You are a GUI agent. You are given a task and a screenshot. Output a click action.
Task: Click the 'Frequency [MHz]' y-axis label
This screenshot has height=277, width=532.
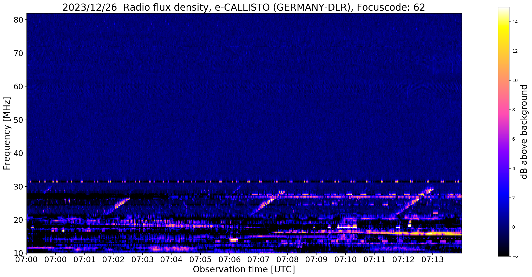click(7, 133)
